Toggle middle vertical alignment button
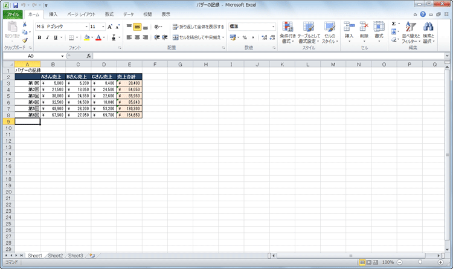This screenshot has height=269, width=453. click(x=137, y=27)
